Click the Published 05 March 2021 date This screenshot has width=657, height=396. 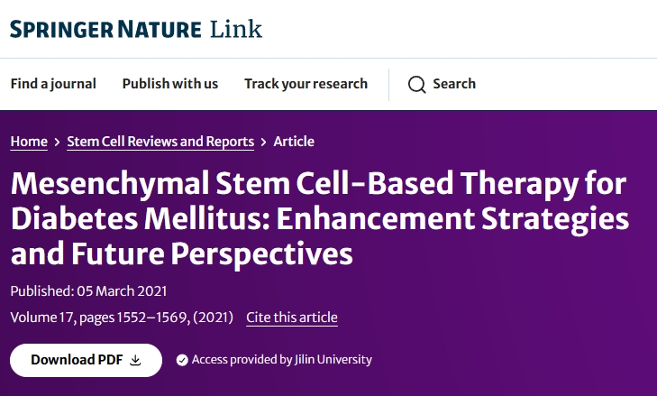88,291
